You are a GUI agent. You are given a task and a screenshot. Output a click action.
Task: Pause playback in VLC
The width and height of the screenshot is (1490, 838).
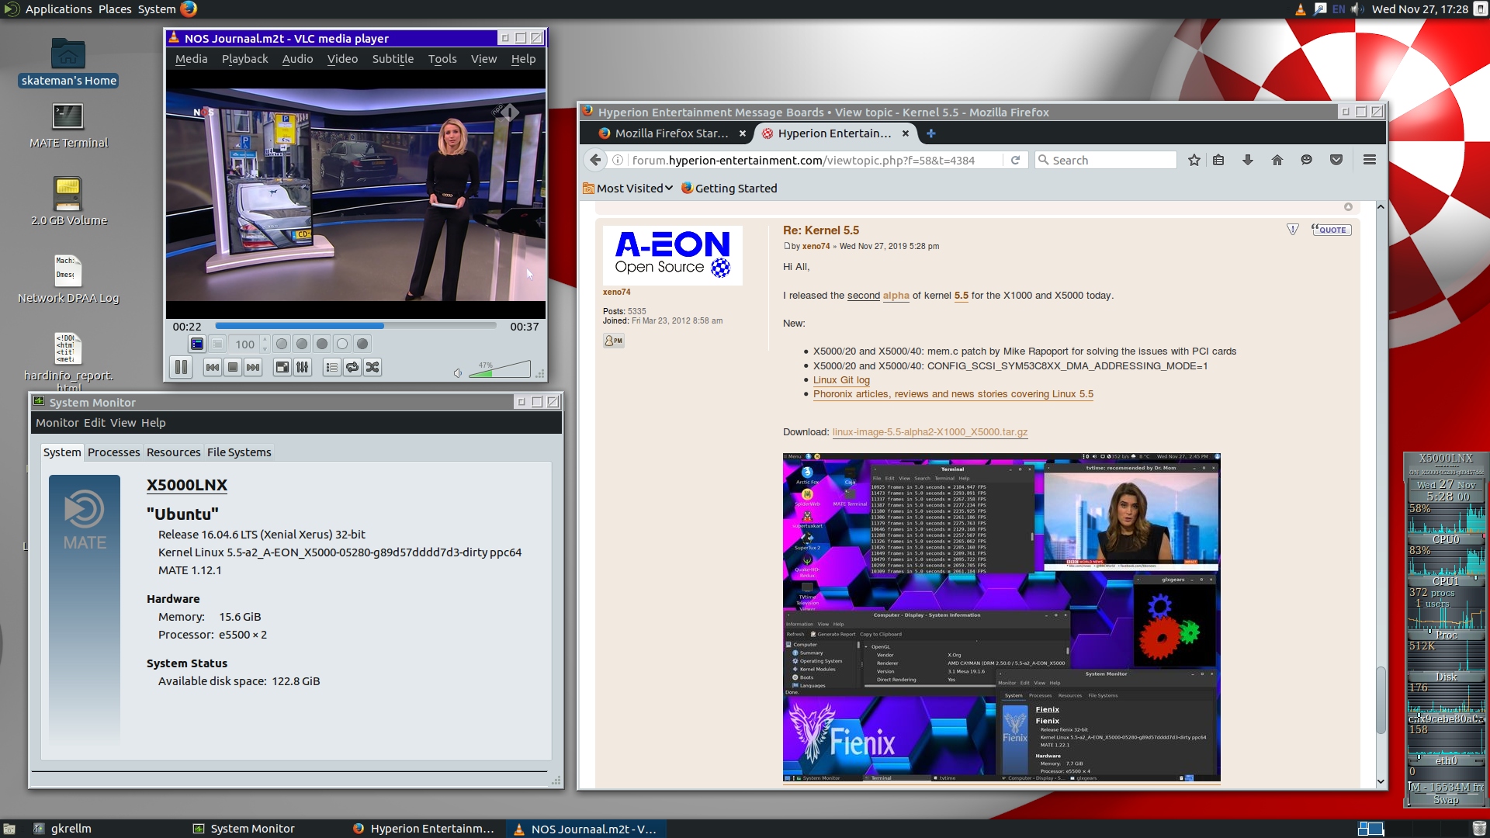(x=181, y=367)
